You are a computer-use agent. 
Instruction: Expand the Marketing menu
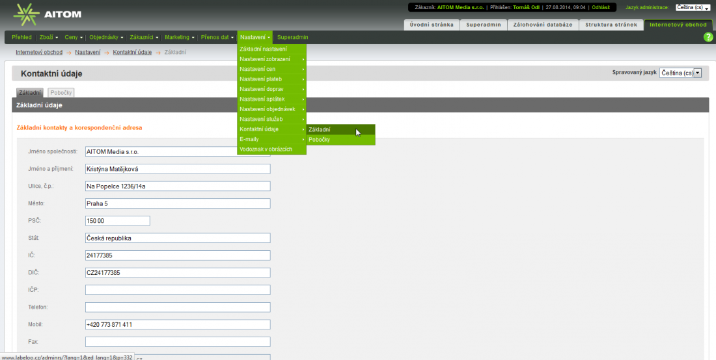click(x=179, y=37)
